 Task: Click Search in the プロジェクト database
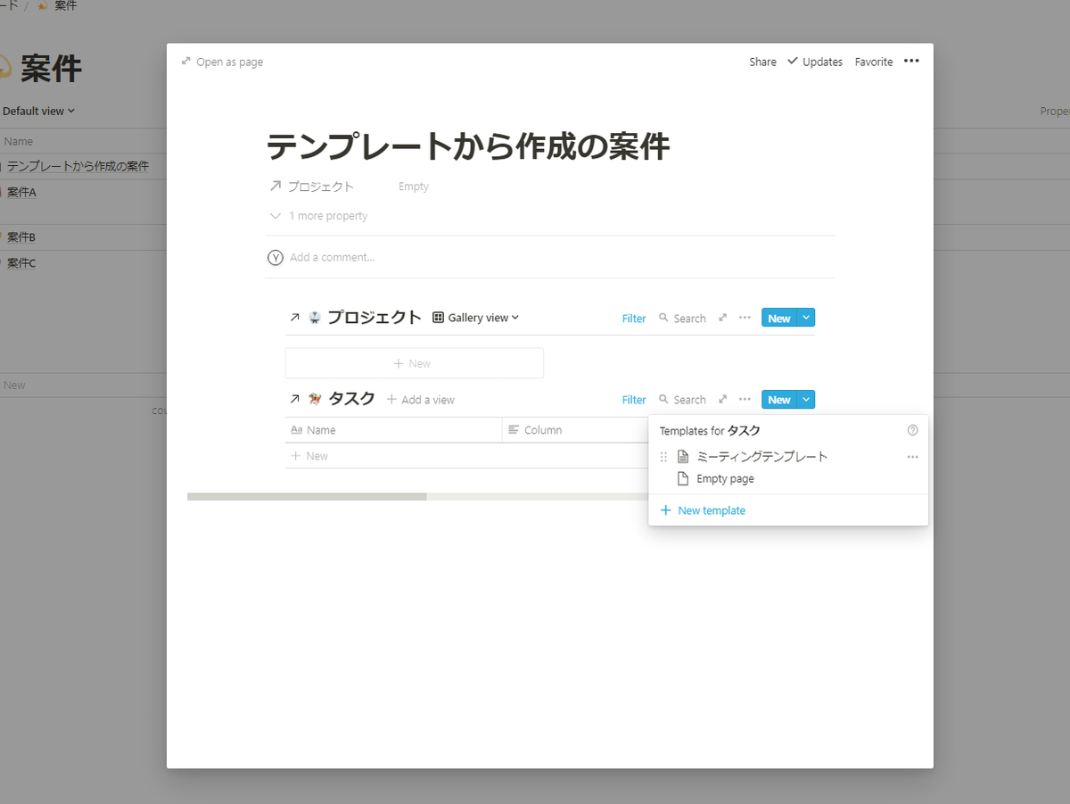click(x=682, y=319)
